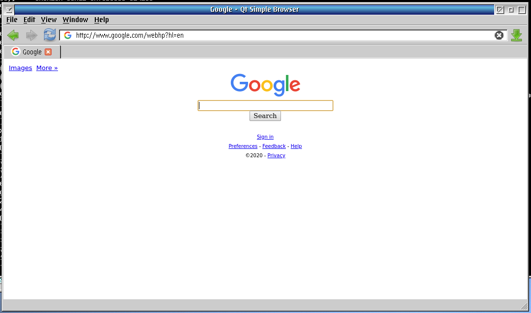Click the Google favicon in the address bar
The height and width of the screenshot is (313, 531).
pos(67,35)
